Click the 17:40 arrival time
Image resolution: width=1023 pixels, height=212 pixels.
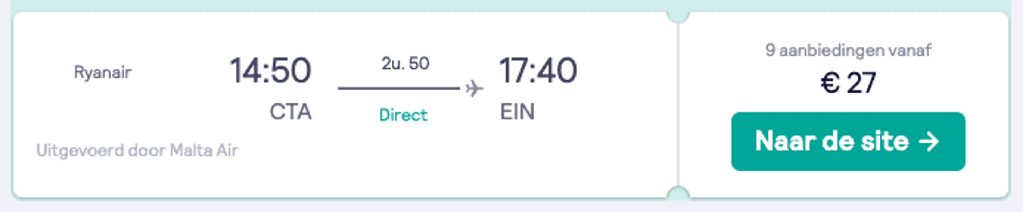(x=538, y=70)
